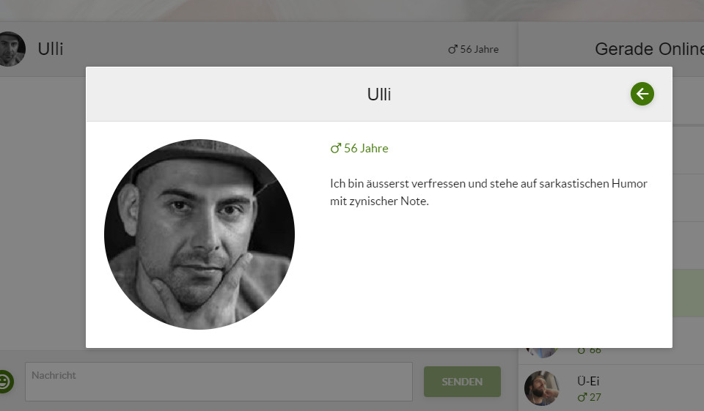Viewport: 704px width, 411px height.
Task: Click the male symbol in chat header
Action: click(452, 49)
